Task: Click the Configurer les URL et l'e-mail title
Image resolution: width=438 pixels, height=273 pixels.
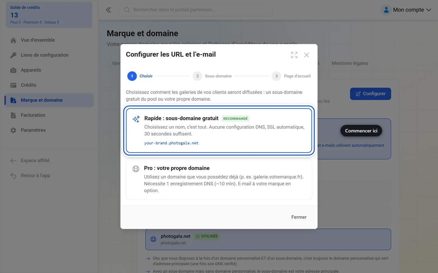Action: tap(171, 55)
